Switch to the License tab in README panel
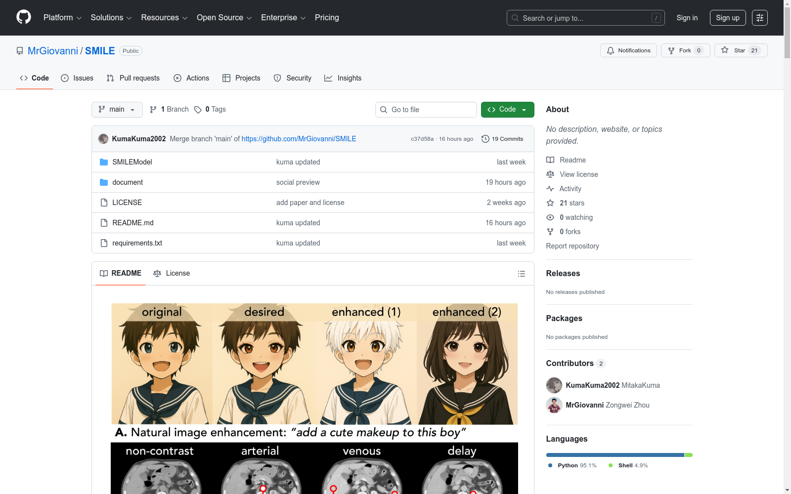Screen dimensions: 791x494 172,273
